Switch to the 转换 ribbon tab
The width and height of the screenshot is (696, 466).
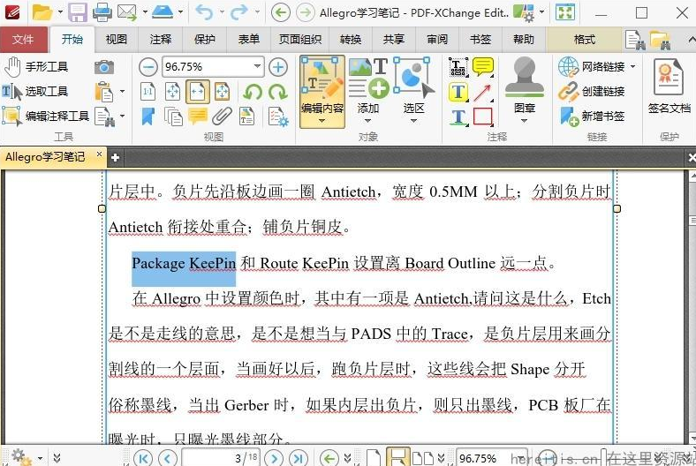point(351,40)
